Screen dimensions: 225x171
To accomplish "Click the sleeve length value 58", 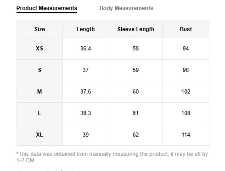I will (x=136, y=49).
